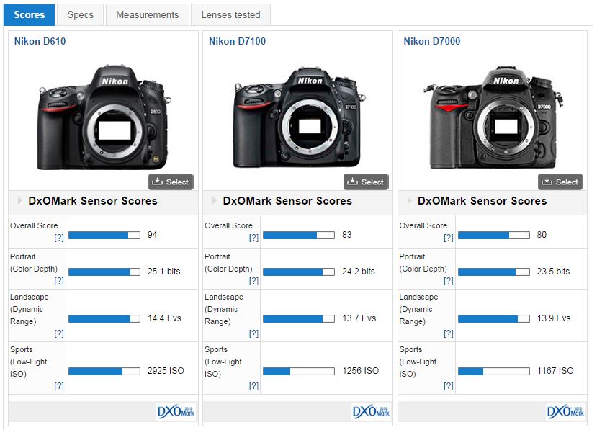Click the D7100 Overall Score bar
Image resolution: width=597 pixels, height=430 pixels.
tap(299, 236)
